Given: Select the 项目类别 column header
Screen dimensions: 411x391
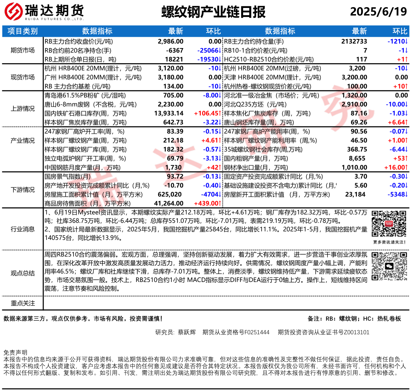Looking at the screenshot, I should tap(22, 31).
